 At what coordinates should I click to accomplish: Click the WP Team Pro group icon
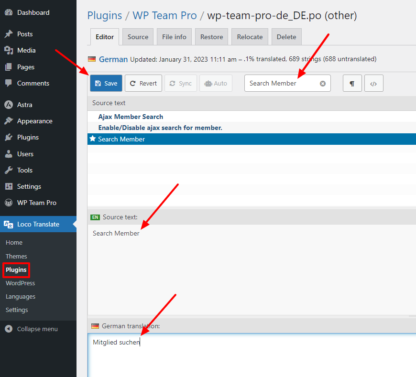point(9,203)
